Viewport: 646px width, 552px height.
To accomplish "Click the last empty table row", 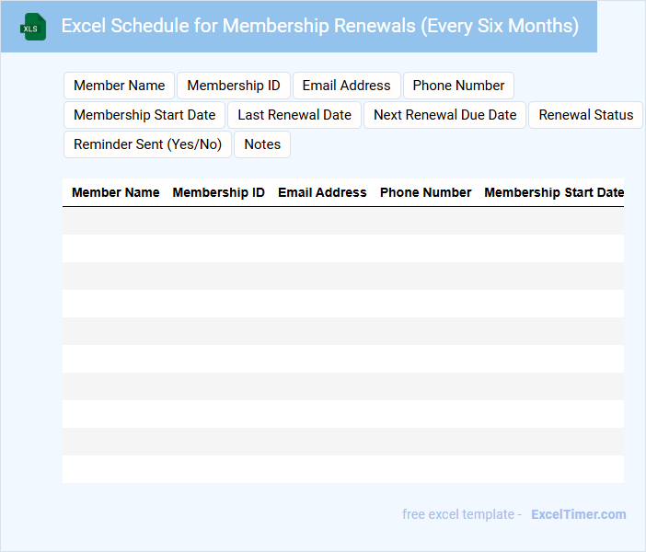I will (x=342, y=469).
